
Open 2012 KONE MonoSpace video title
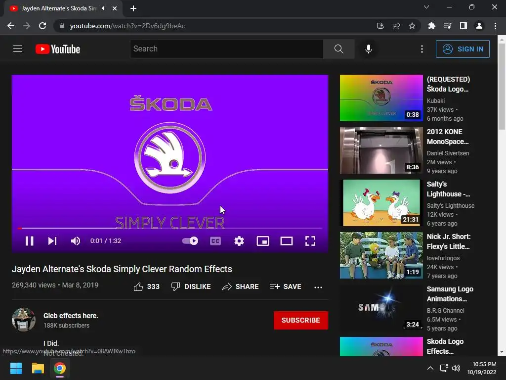pos(448,137)
